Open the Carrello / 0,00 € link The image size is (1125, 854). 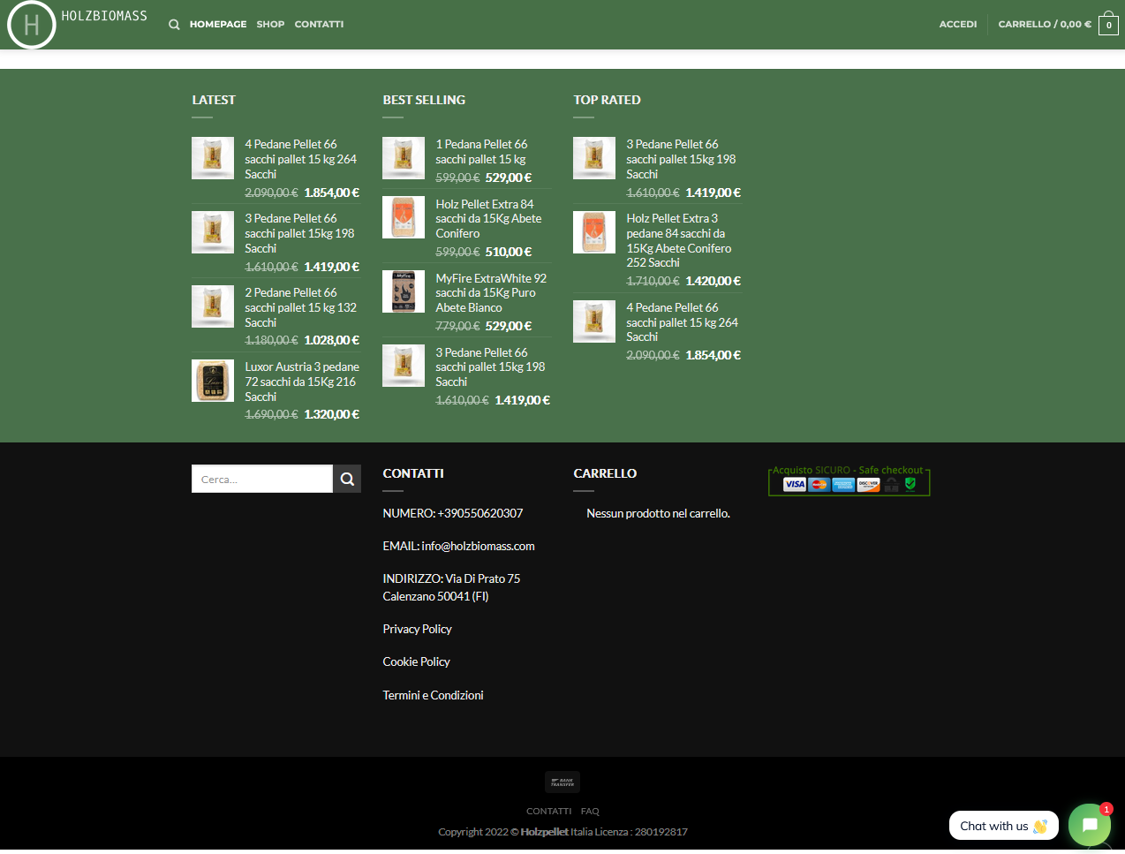point(1045,25)
